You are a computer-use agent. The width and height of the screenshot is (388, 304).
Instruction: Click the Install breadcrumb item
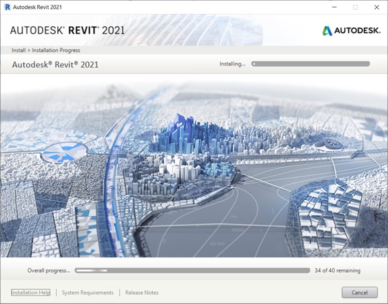pyautogui.click(x=18, y=50)
